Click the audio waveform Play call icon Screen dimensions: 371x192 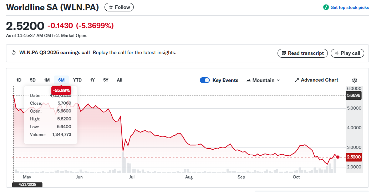[336, 53]
